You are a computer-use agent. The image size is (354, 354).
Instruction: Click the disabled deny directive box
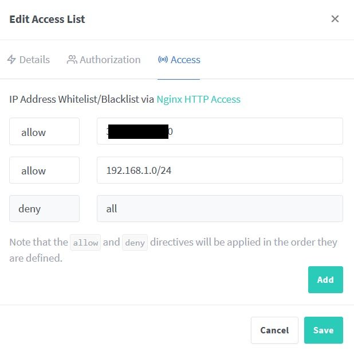pyautogui.click(x=44, y=208)
